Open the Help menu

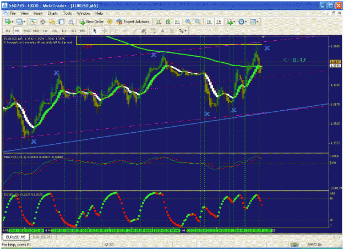click(99, 13)
